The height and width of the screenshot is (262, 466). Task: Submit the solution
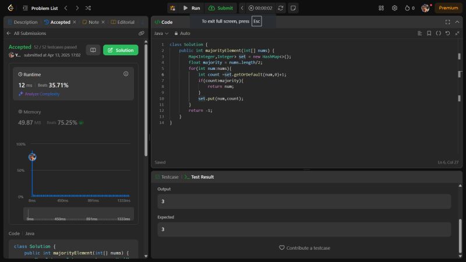click(221, 8)
